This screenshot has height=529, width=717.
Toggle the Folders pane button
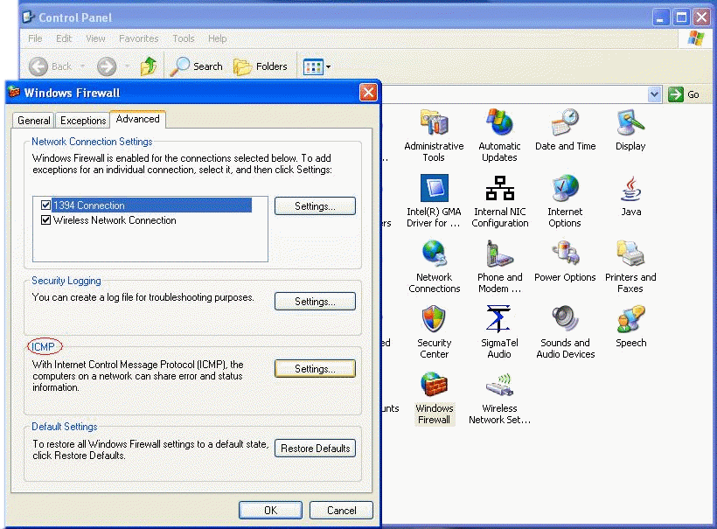pos(261,66)
